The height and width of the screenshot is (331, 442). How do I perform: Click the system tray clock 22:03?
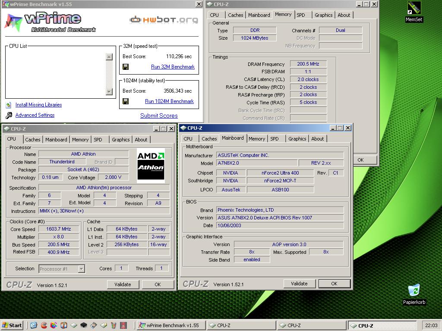point(431,325)
